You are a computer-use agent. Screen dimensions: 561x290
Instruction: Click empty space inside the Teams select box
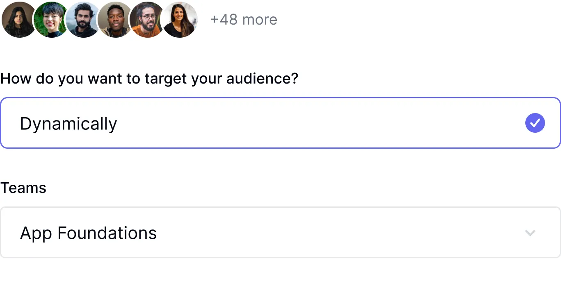coord(328,233)
